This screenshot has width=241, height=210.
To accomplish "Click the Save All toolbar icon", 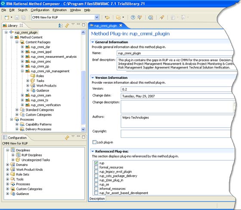I will pos(23,17).
